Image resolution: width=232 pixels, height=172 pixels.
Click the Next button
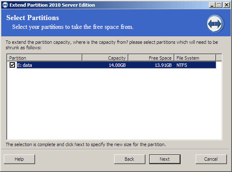point(165,159)
